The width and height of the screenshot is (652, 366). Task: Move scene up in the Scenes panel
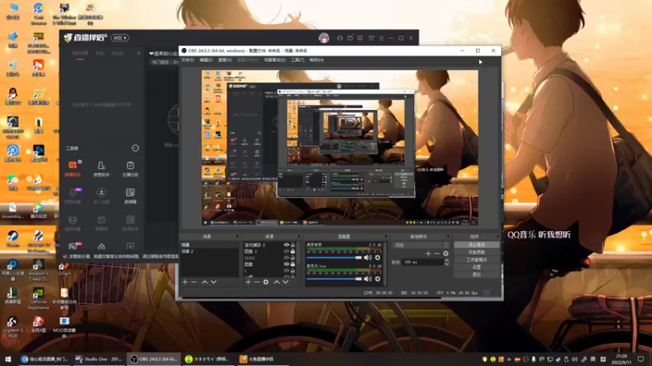(x=205, y=282)
